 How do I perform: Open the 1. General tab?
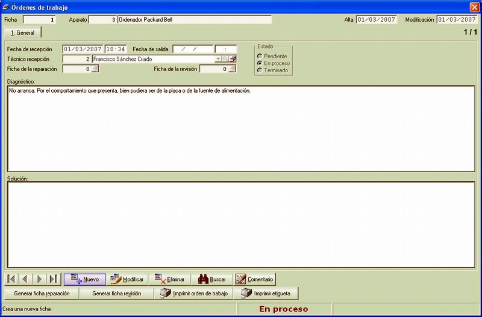pyautogui.click(x=22, y=32)
